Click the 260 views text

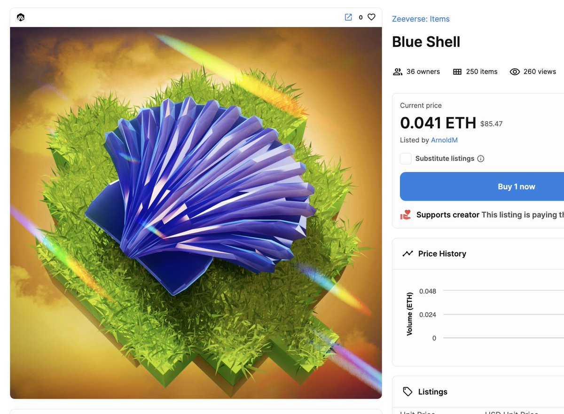540,71
